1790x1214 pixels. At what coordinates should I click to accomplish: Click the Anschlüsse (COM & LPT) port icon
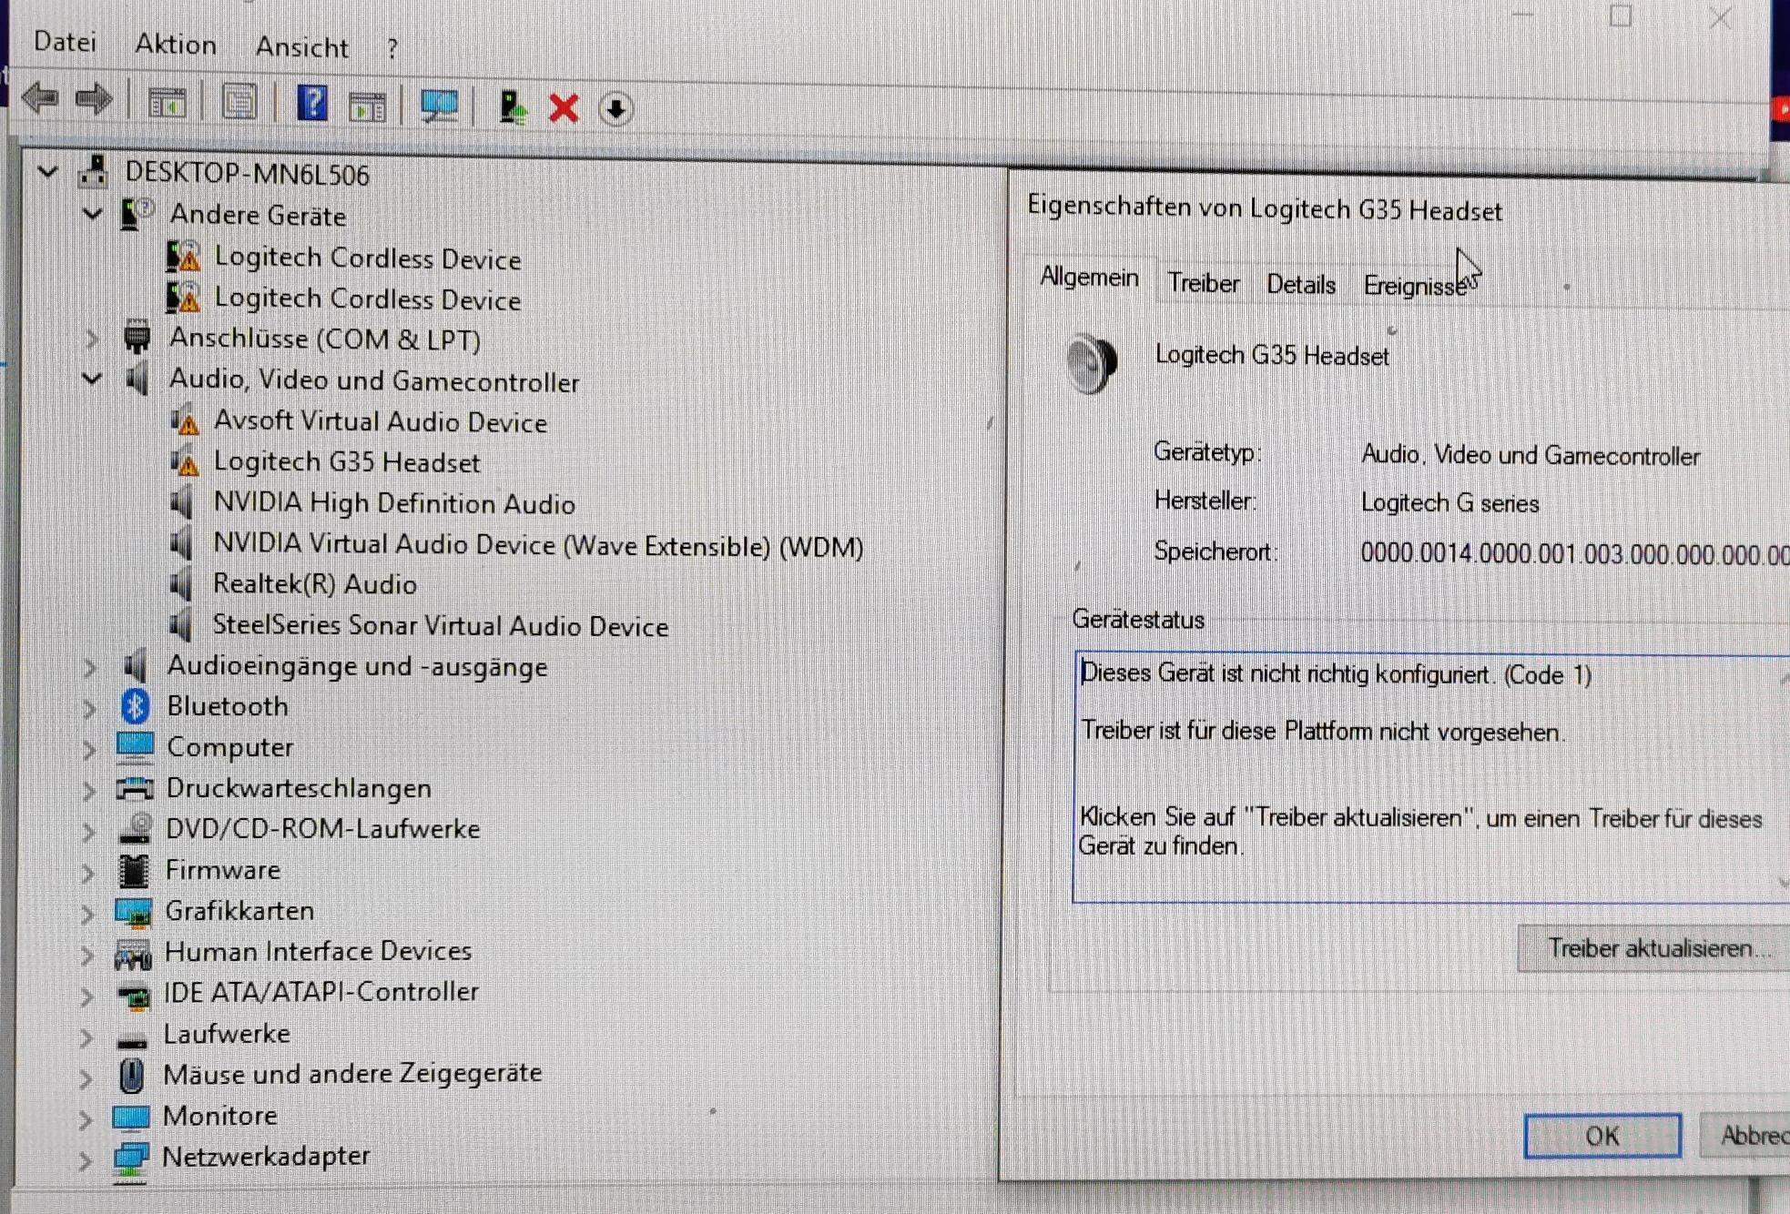pos(137,338)
